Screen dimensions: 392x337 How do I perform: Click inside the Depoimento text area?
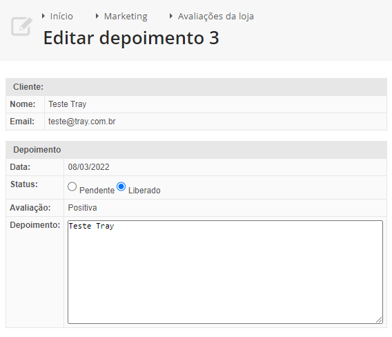pos(225,272)
